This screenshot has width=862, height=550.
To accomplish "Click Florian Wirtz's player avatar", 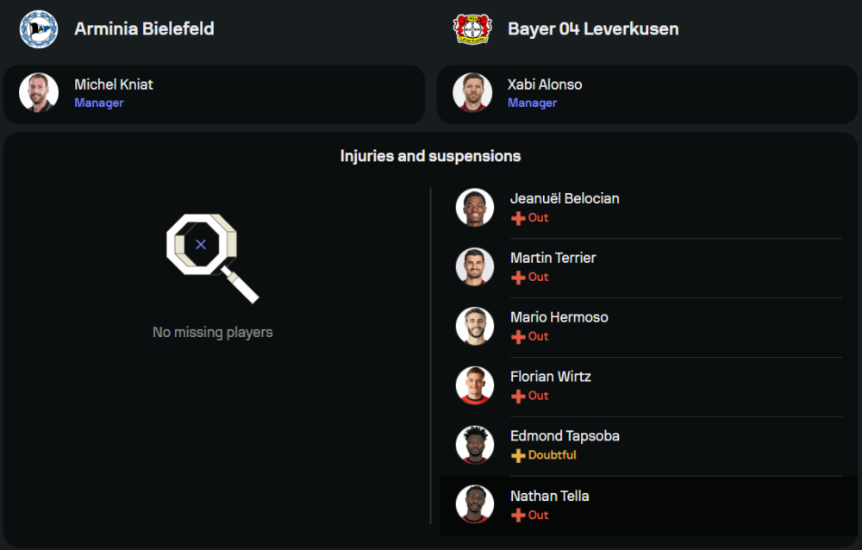I will [475, 385].
